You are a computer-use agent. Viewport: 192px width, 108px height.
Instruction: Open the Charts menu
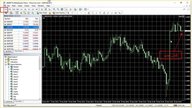[x=27, y=6]
